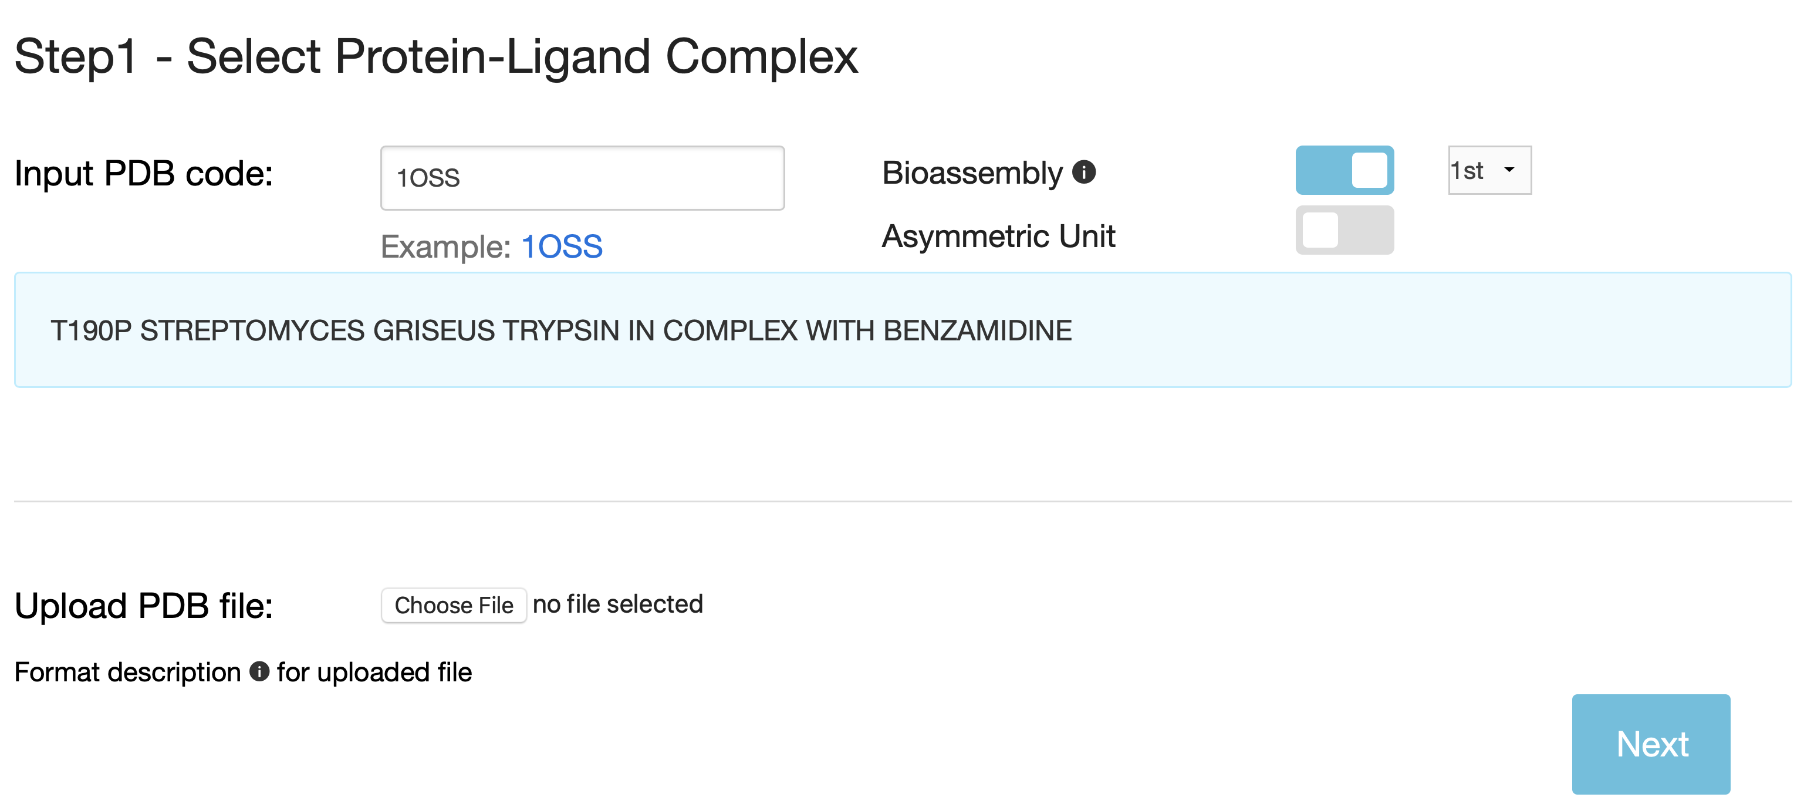
Task: Click the Input PDB code label
Action: 144,174
